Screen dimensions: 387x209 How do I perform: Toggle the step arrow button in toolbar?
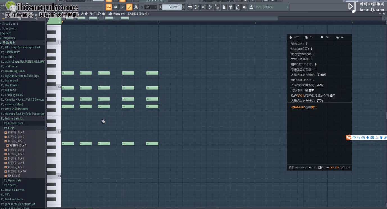coord(116,7)
